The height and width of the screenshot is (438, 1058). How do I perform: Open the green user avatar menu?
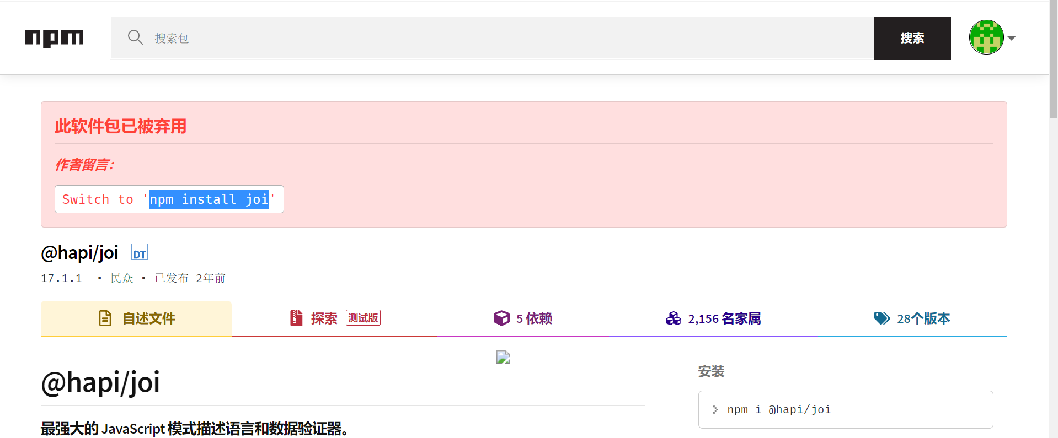pyautogui.click(x=986, y=37)
